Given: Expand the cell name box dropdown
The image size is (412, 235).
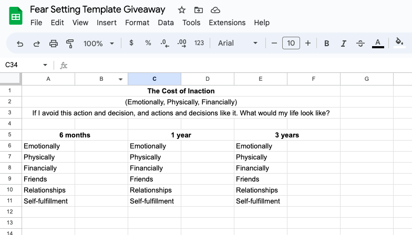Looking at the screenshot, I should tap(45, 65).
